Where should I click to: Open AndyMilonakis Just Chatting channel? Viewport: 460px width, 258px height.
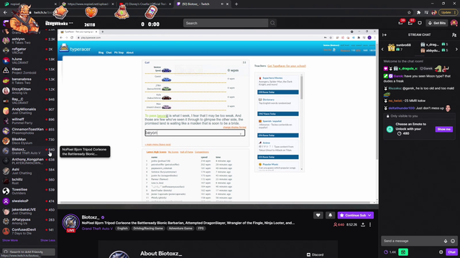click(x=29, y=111)
